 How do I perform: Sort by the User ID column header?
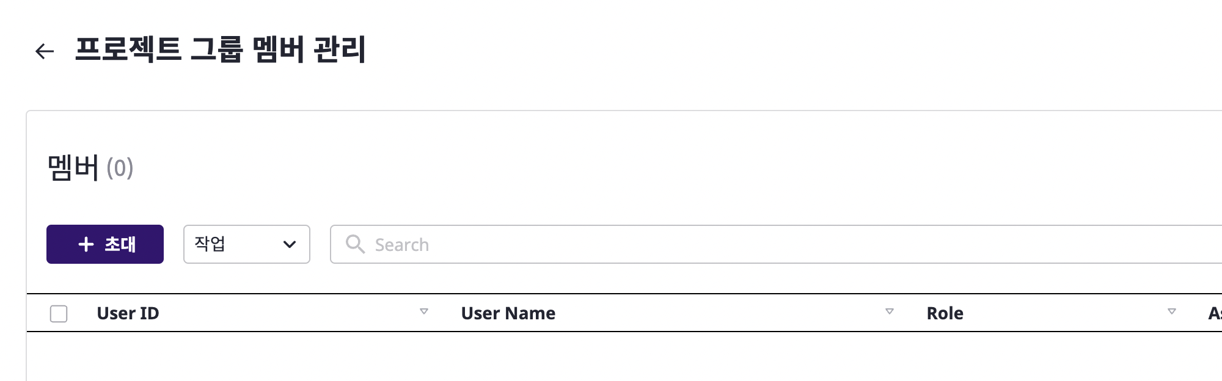point(128,313)
